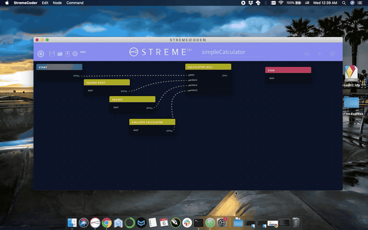Open the StremeCoder app menu
The width and height of the screenshot is (368, 230).
[x=26, y=3]
